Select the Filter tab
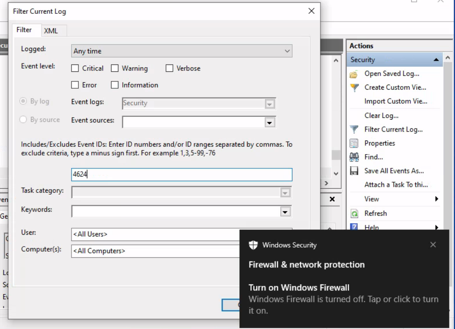The width and height of the screenshot is (455, 329). point(24,30)
